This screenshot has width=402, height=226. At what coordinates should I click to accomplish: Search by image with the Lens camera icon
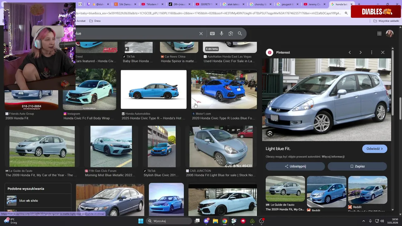(231, 34)
